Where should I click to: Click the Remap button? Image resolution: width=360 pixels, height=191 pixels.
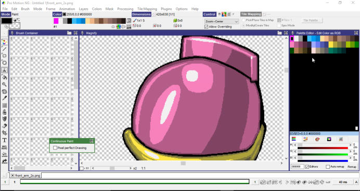[352, 167]
